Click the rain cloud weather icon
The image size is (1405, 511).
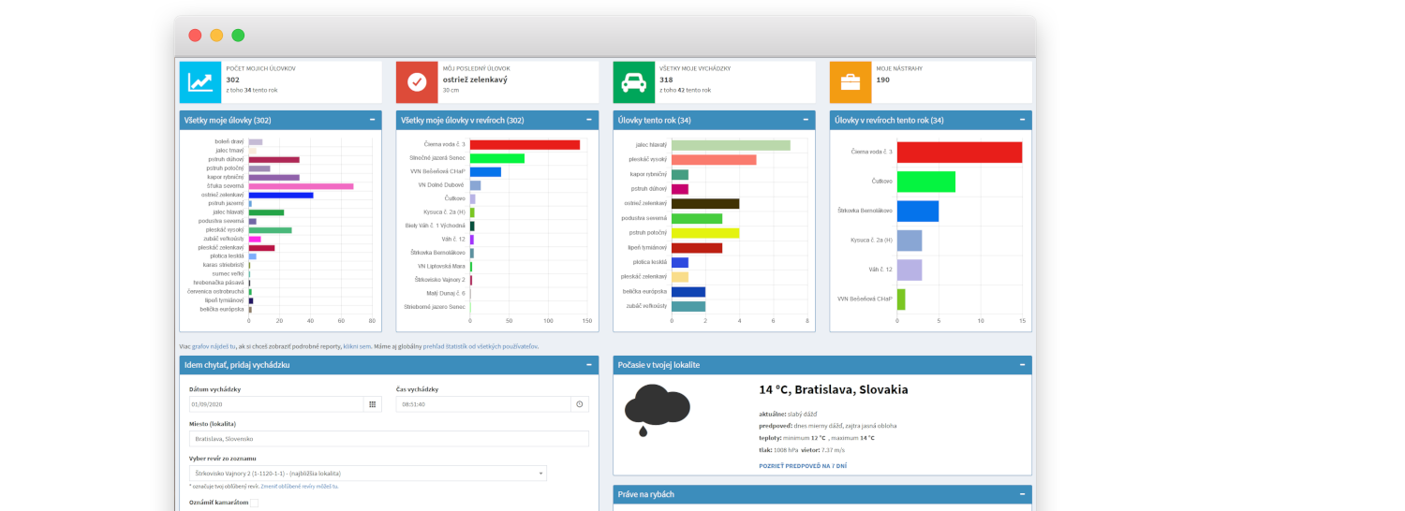[658, 409]
